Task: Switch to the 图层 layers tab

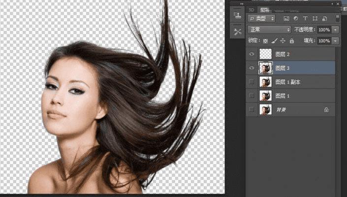Action: [x=265, y=10]
